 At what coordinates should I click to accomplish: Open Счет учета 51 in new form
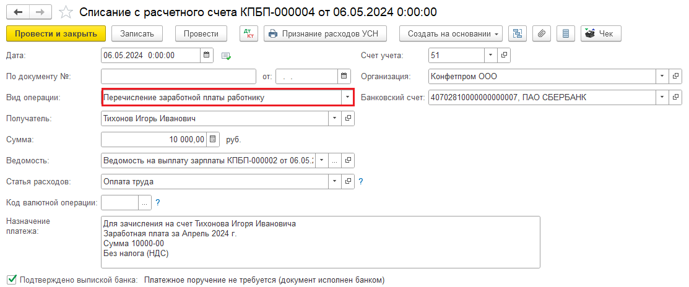[504, 55]
